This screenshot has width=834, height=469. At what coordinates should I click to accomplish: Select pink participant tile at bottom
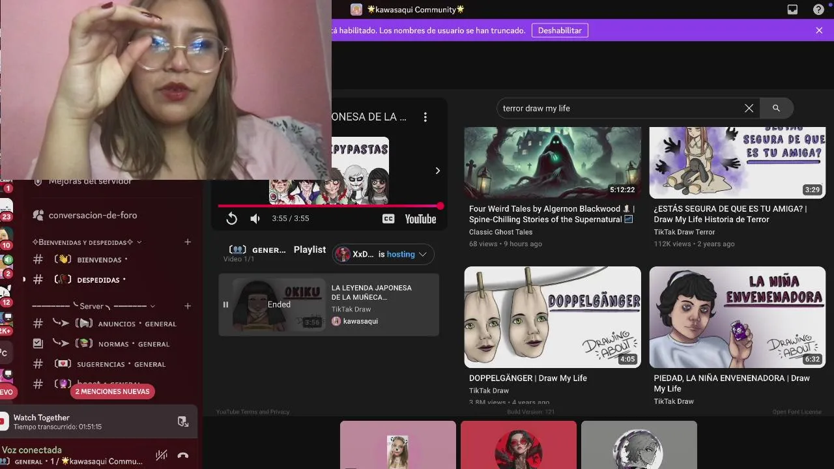pyautogui.click(x=398, y=445)
